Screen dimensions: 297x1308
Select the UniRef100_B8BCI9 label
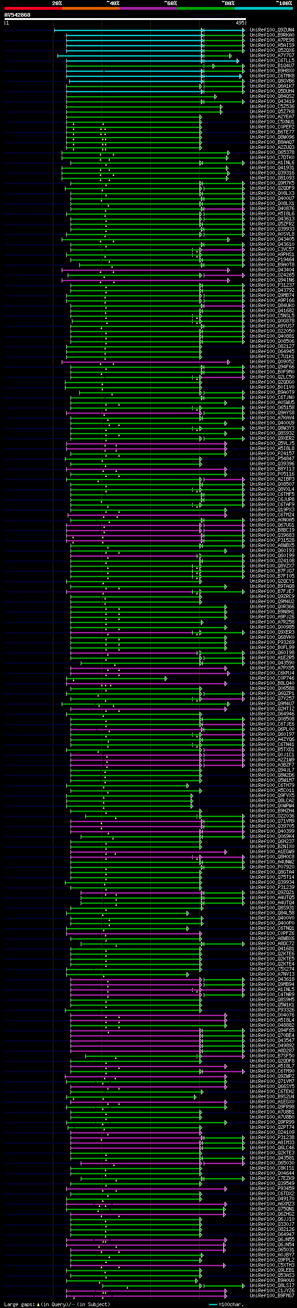[272, 530]
